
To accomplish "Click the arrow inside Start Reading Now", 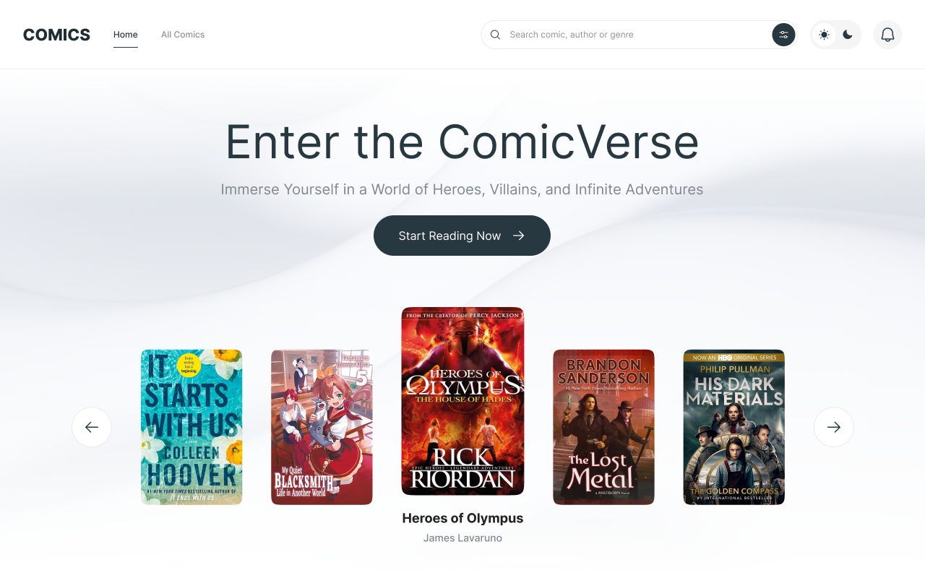I will click(519, 236).
